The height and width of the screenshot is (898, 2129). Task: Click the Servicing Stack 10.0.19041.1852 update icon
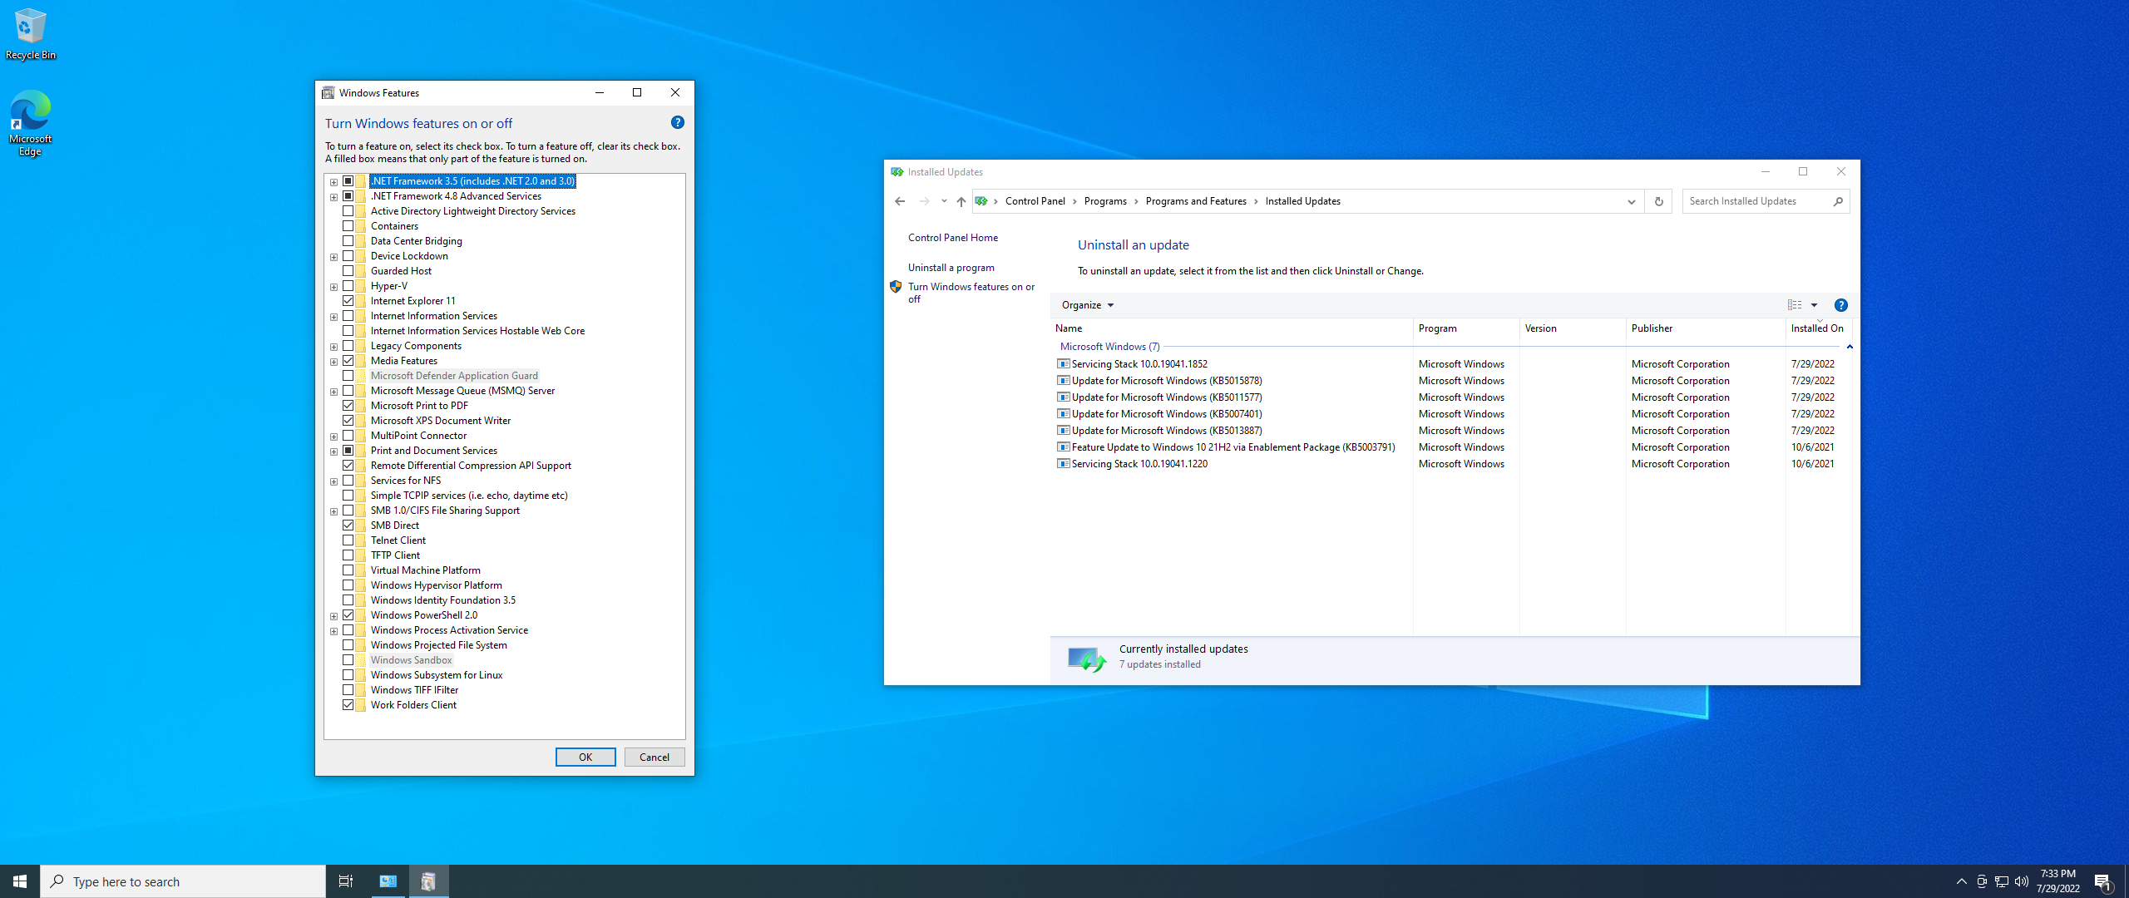pos(1063,364)
